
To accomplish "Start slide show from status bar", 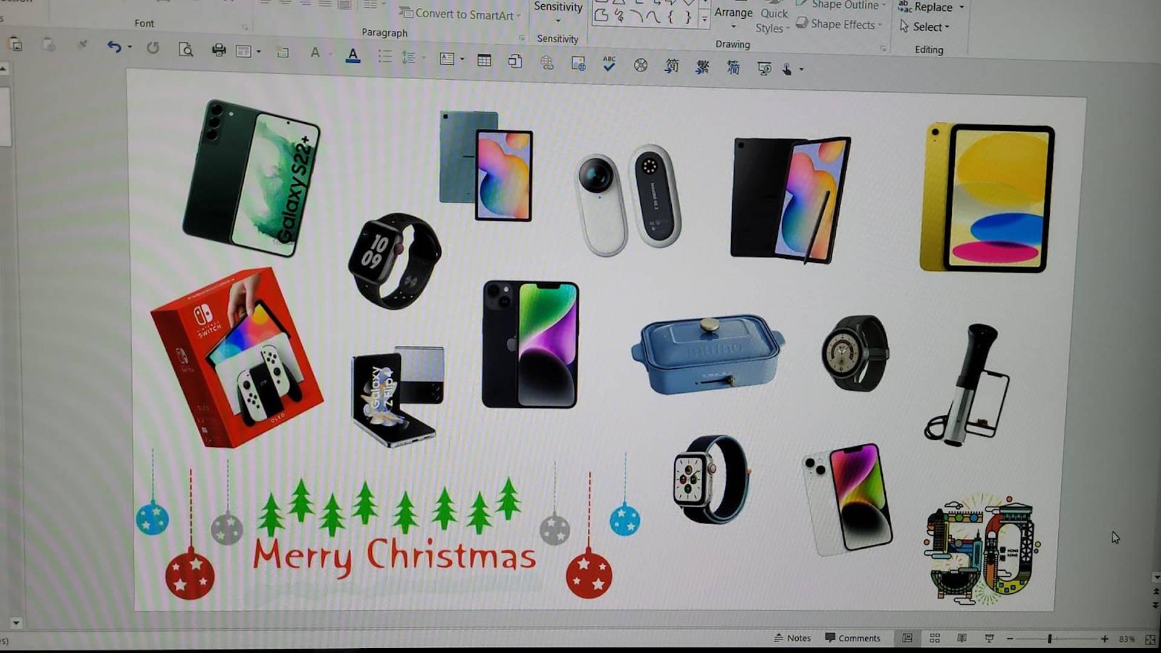I will (989, 638).
